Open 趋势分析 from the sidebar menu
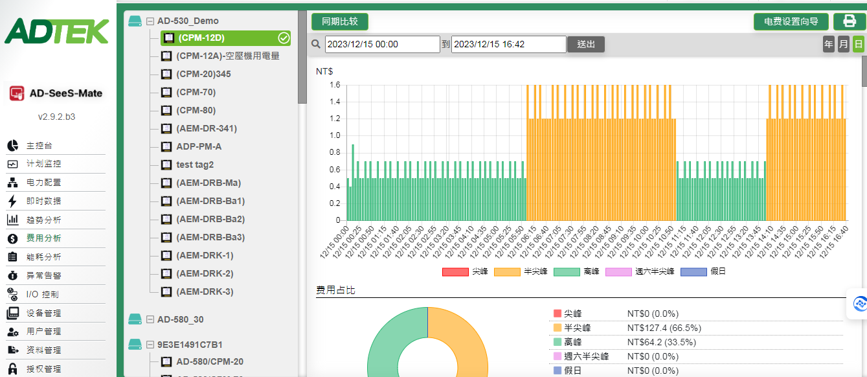This screenshot has width=867, height=377. pos(43,220)
